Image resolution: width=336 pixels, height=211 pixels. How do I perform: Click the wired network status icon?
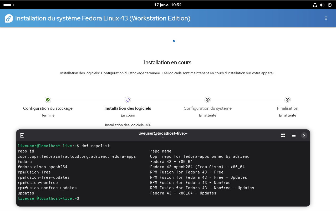click(315, 5)
